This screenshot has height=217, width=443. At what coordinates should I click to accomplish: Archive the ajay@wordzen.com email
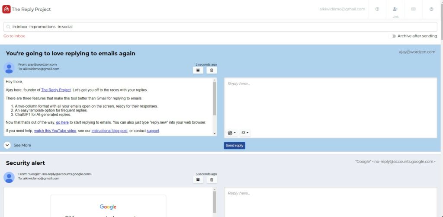198,70
